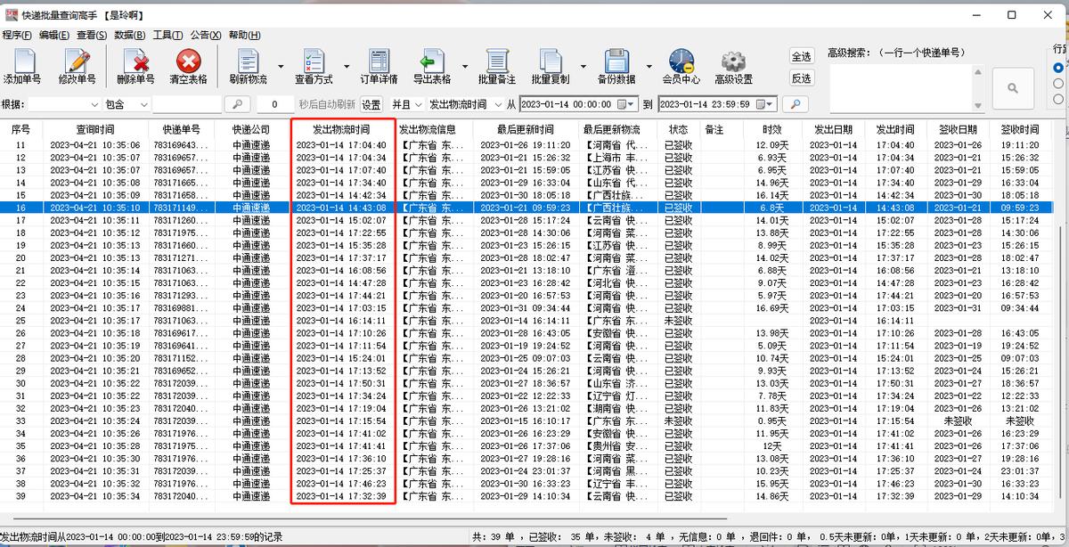The image size is (1069, 547).
Task: Open 高级设置 (Advanced Settings) gear icon
Action: coord(732,62)
